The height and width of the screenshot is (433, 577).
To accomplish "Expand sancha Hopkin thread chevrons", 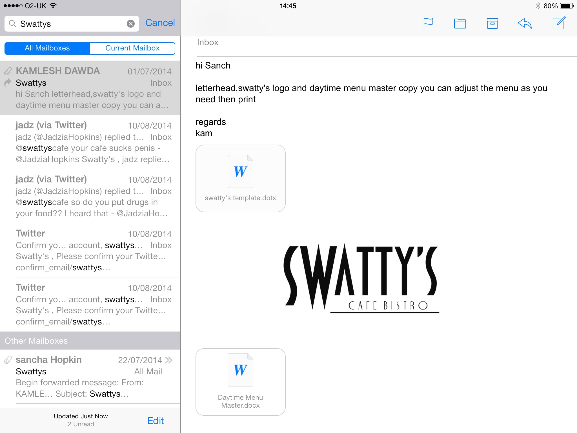I will click(169, 360).
